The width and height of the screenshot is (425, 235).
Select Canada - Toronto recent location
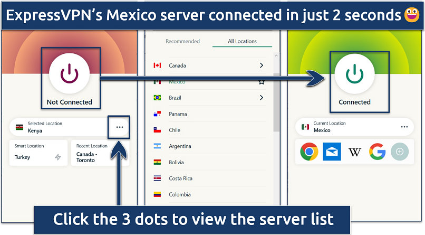[x=100, y=153]
